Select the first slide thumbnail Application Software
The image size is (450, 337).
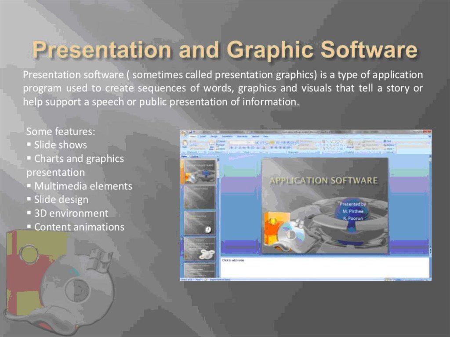tap(199, 172)
